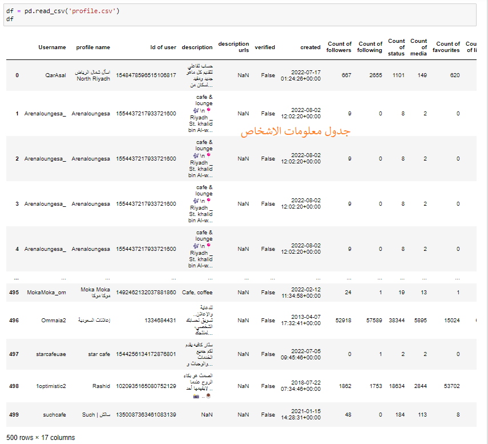Click username cell 'QarAsal'
The width and height of the screenshot is (488, 444).
(x=56, y=75)
